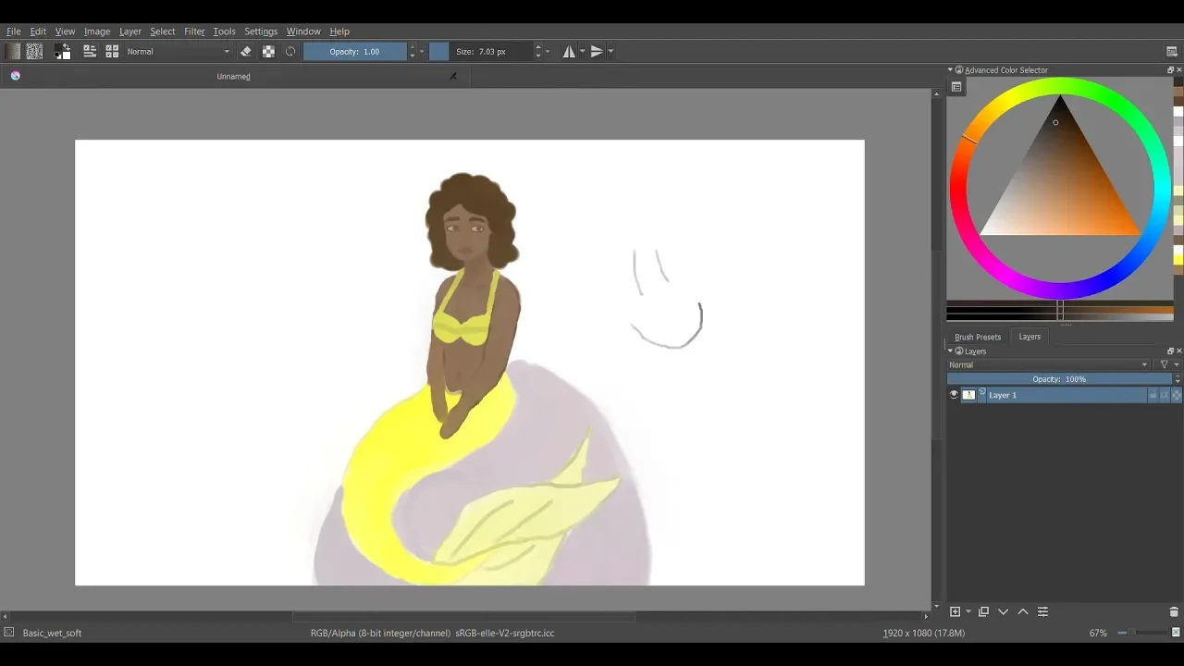The image size is (1184, 666).
Task: Open the fill pattern chooser
Action: [34, 52]
